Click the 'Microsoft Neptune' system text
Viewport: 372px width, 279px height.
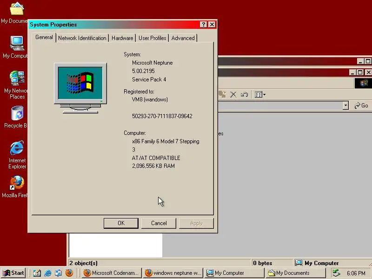(153, 63)
